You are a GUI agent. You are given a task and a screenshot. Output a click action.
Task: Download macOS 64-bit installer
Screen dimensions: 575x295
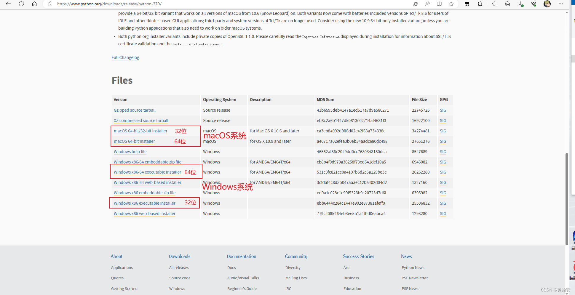coord(134,141)
